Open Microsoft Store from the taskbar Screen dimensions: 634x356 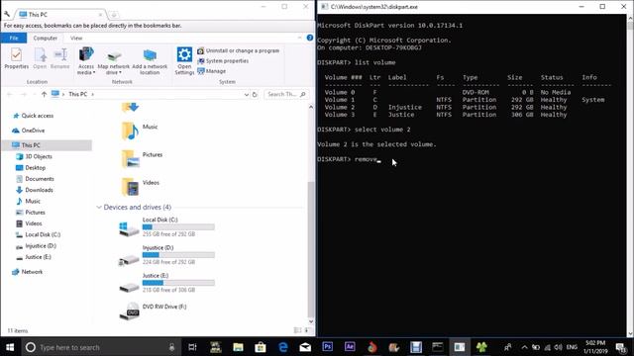(261, 347)
